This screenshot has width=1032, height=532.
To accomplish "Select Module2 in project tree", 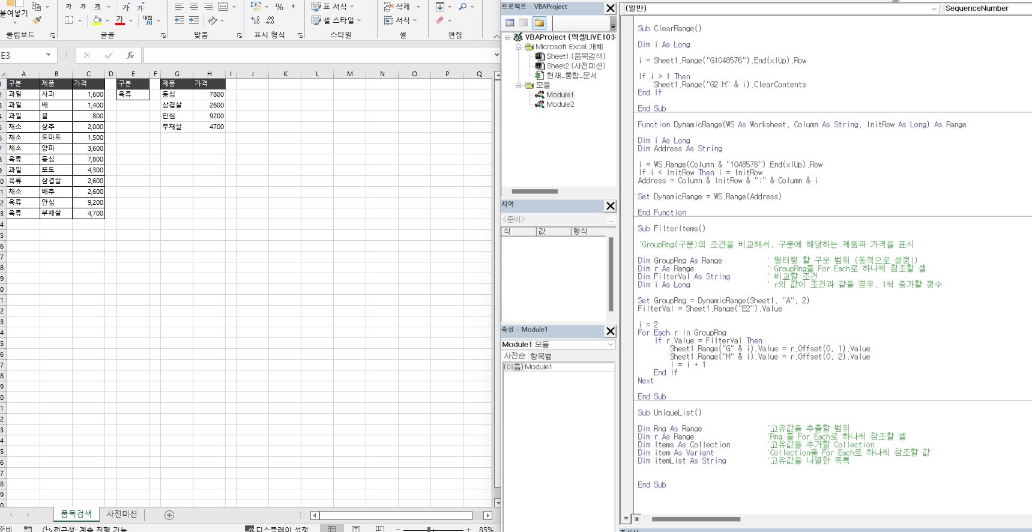I will coord(560,104).
